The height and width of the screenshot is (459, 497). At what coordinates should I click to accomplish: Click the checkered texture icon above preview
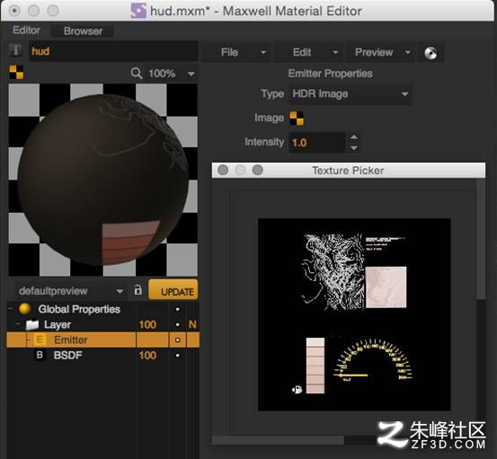click(x=16, y=72)
